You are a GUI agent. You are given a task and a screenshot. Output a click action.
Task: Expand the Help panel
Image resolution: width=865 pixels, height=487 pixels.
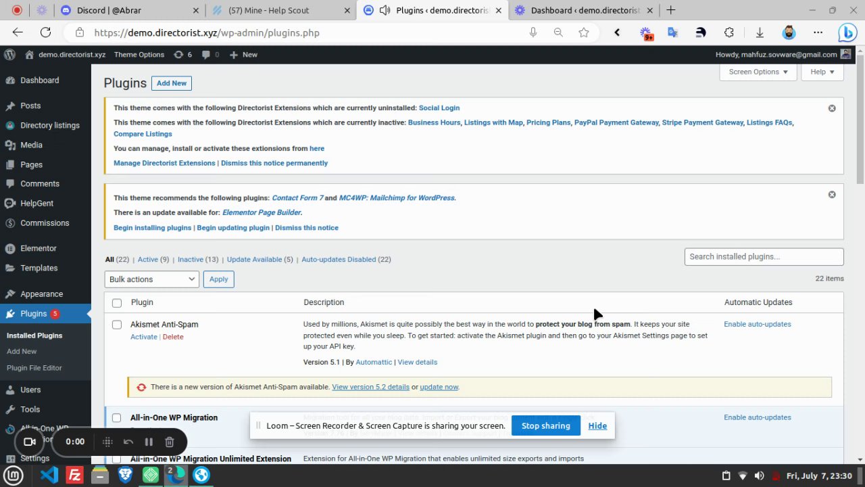coord(822,72)
